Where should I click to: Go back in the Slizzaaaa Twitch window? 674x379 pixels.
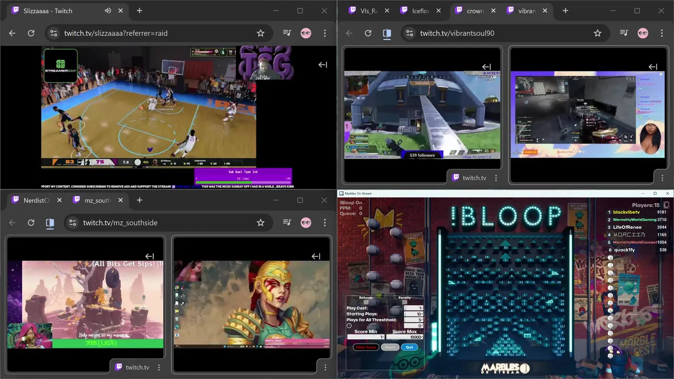[x=12, y=33]
